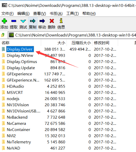136x152 pixels.
Task: Click the green plus Add (添加) icon
Action: point(4,21)
